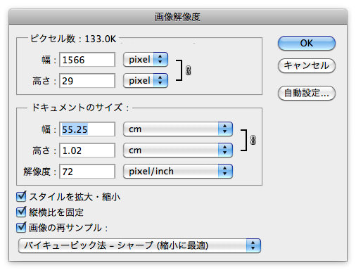
Task: Toggle 画像の再サンプル checkbox
Action: point(21,227)
